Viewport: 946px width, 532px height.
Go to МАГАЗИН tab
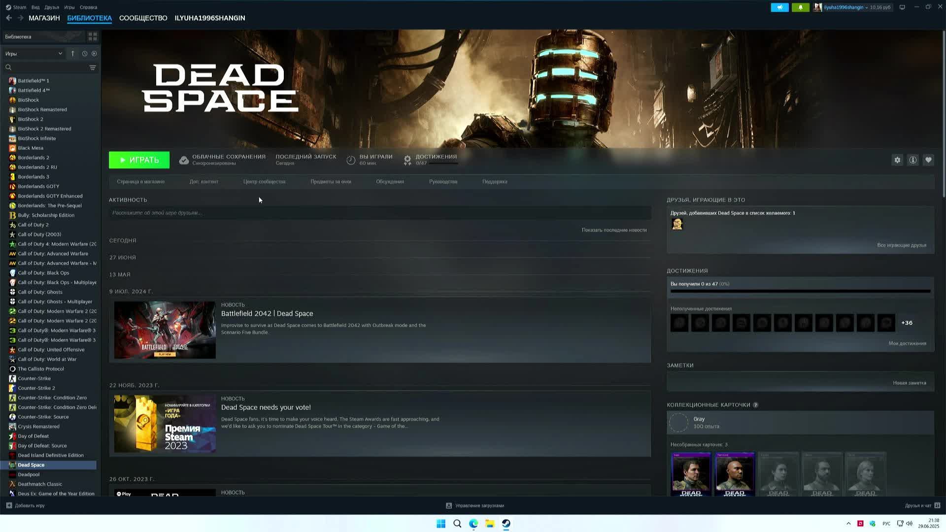coord(44,18)
